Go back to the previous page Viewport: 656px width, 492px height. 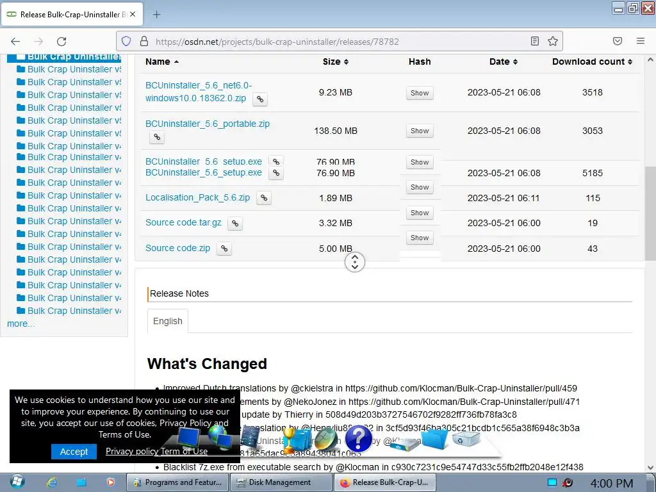pos(15,42)
